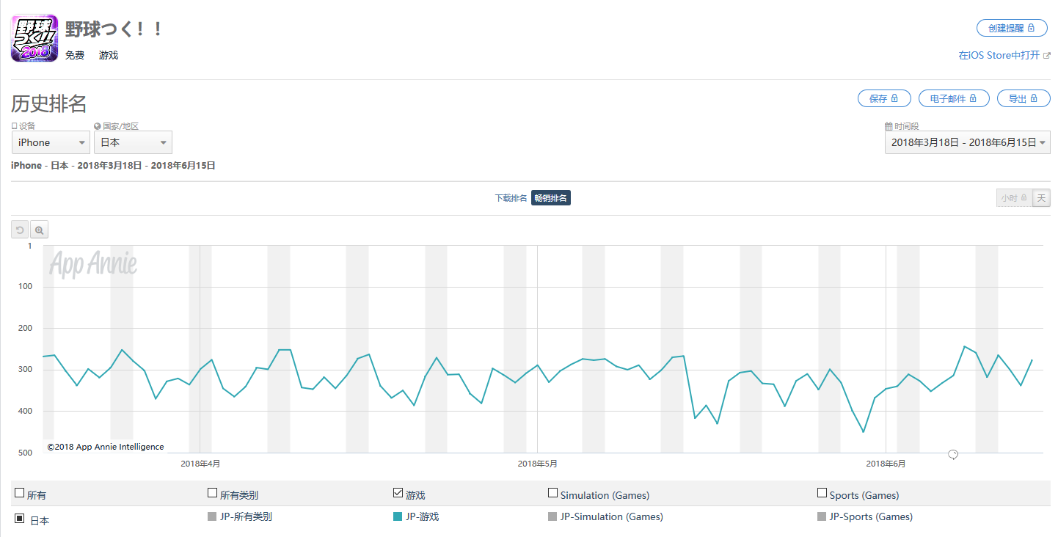Switch to the 下载排名 tab
Image resolution: width=1058 pixels, height=537 pixels.
(x=511, y=198)
